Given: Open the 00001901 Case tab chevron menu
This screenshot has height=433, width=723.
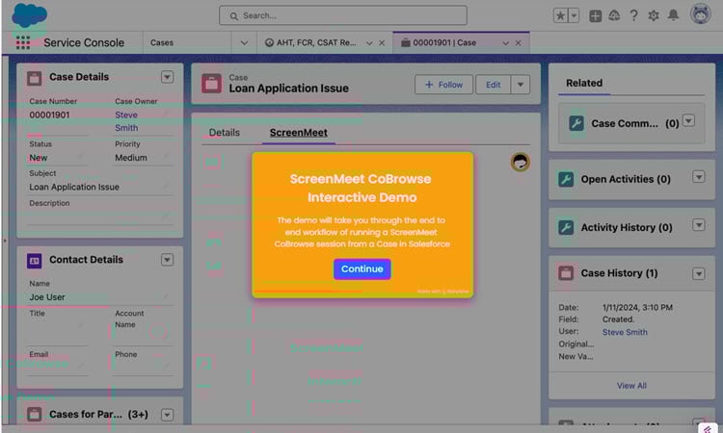Looking at the screenshot, I should coord(505,42).
